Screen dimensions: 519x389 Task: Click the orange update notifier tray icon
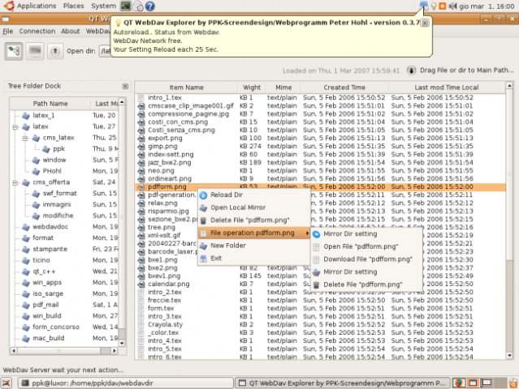pos(443,6)
